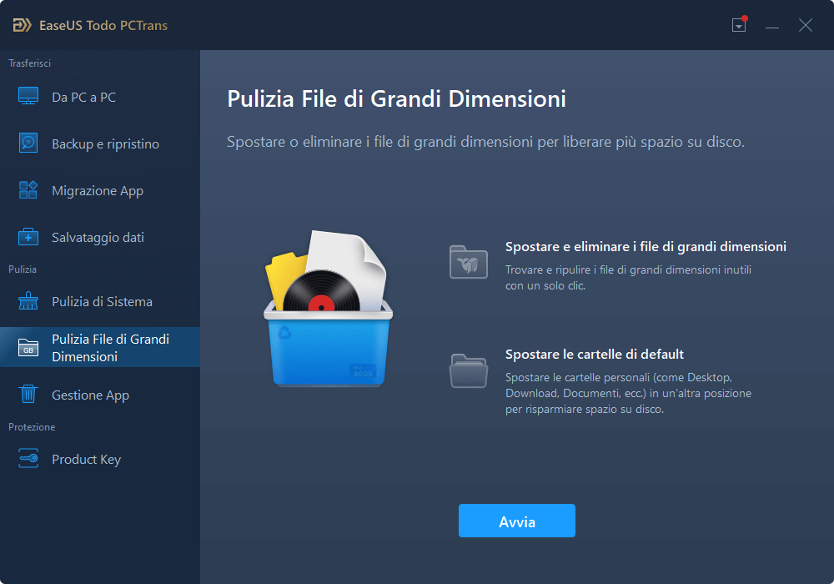Start the large file cleanup with Avvia
This screenshot has width=834, height=584.
pyautogui.click(x=517, y=521)
